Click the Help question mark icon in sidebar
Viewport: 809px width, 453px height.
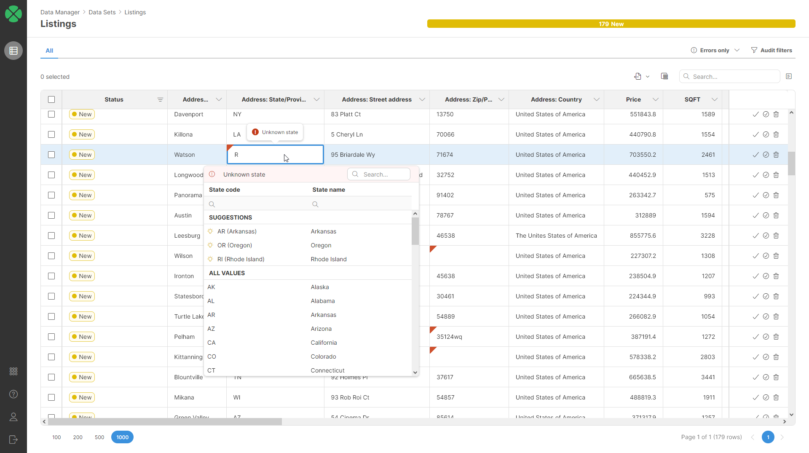click(13, 394)
